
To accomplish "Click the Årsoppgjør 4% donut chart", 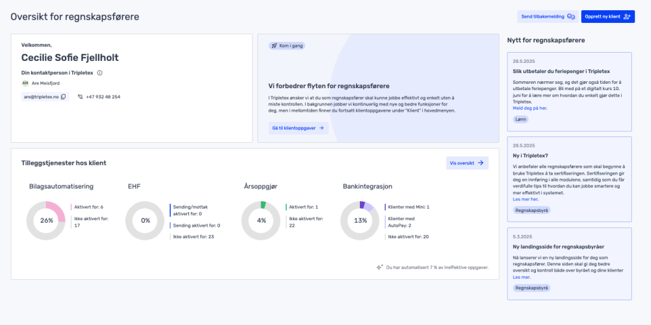I will (x=261, y=221).
